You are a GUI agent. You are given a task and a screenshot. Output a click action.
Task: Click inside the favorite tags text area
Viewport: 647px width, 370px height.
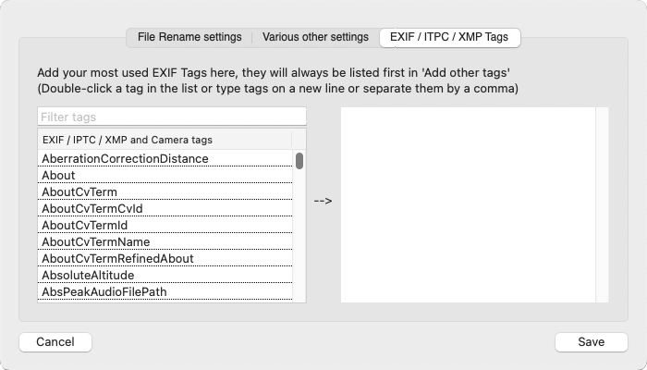click(468, 203)
